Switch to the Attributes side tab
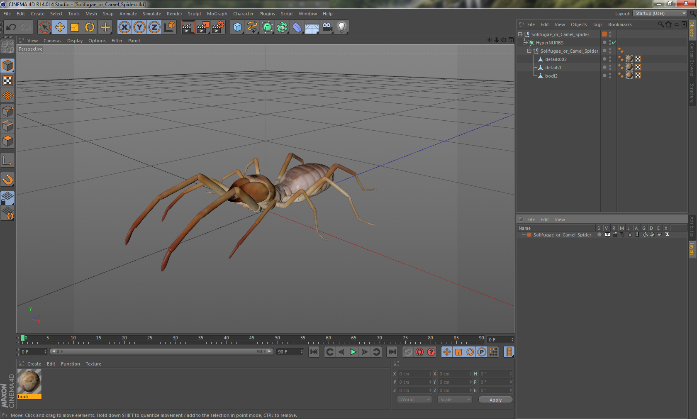The height and width of the screenshot is (419, 697). coord(692,227)
